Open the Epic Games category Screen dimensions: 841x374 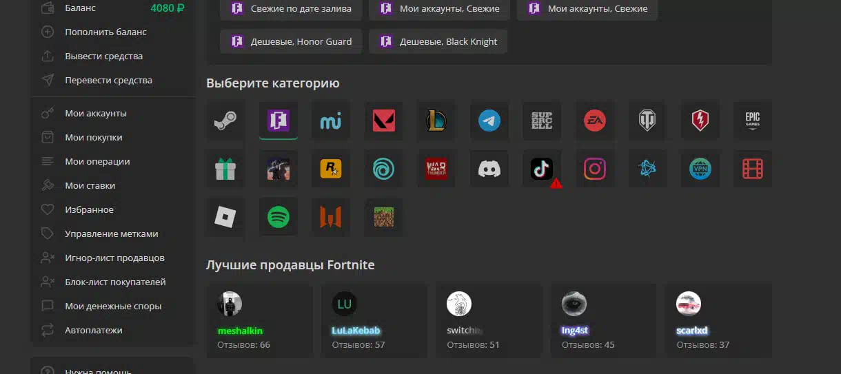coord(753,121)
